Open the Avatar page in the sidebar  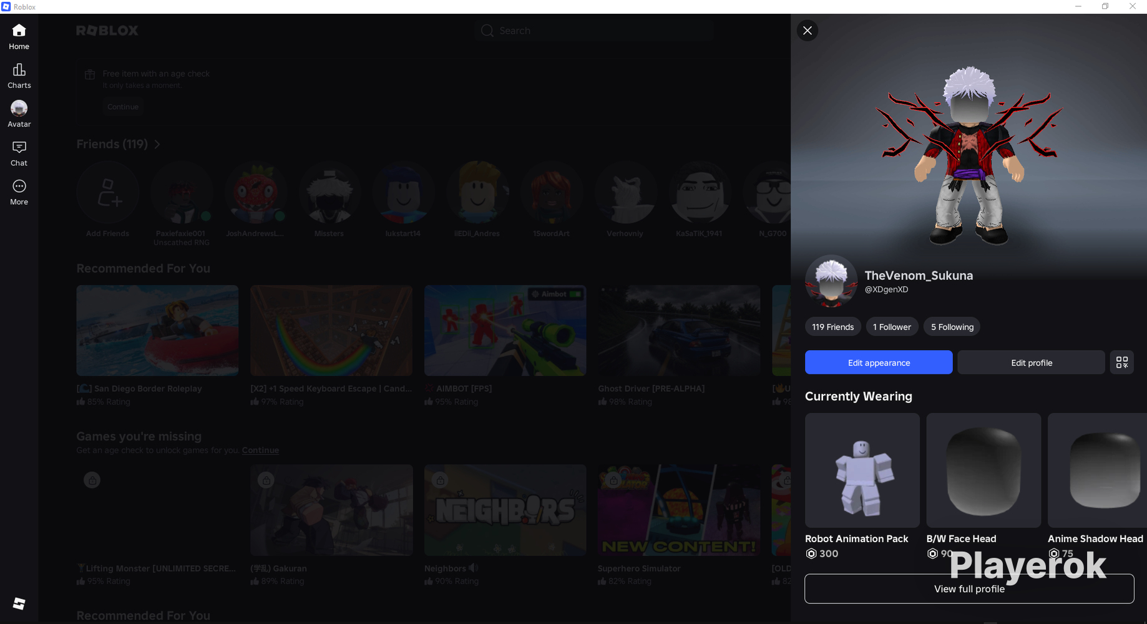tap(19, 115)
